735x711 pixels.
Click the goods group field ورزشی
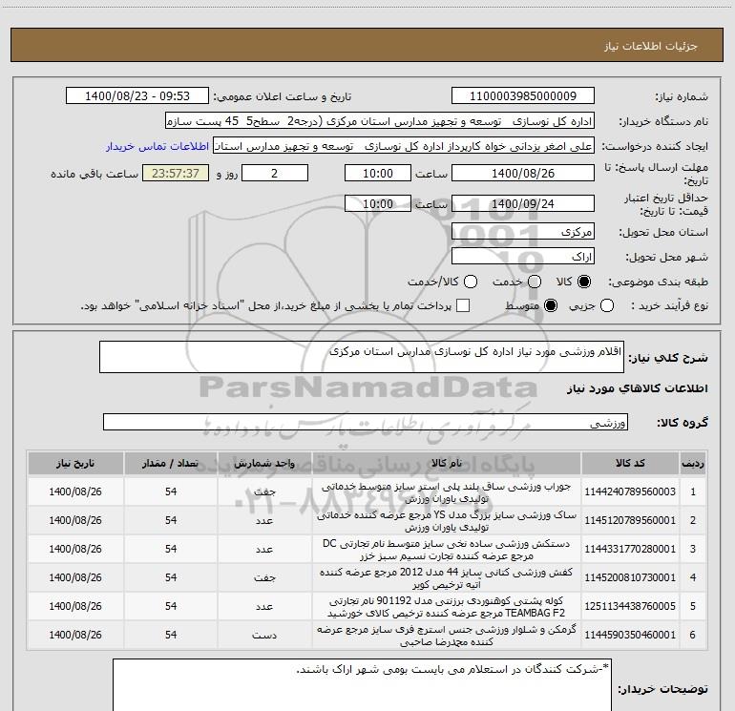pyautogui.click(x=366, y=422)
